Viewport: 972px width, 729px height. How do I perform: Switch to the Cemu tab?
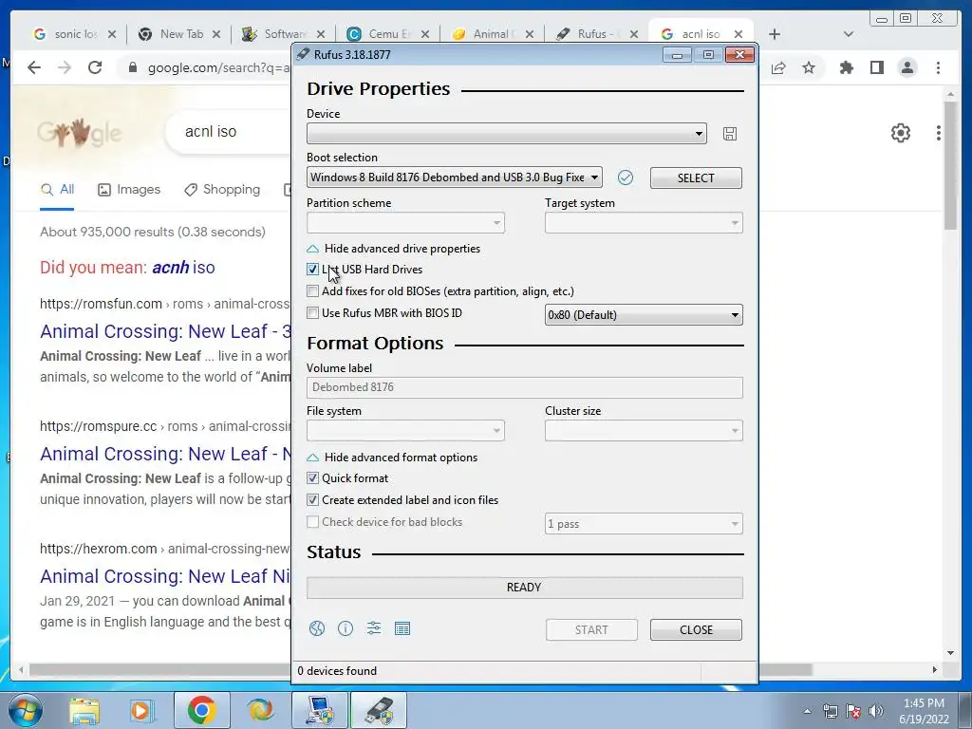(387, 34)
